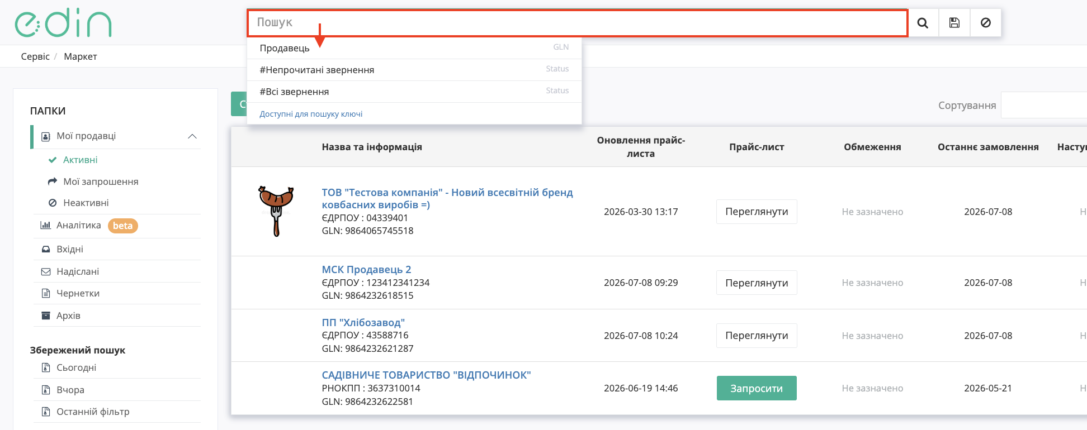The width and height of the screenshot is (1087, 430).
Task: Click Переглянути for МСК Продавець 2
Action: click(x=757, y=283)
